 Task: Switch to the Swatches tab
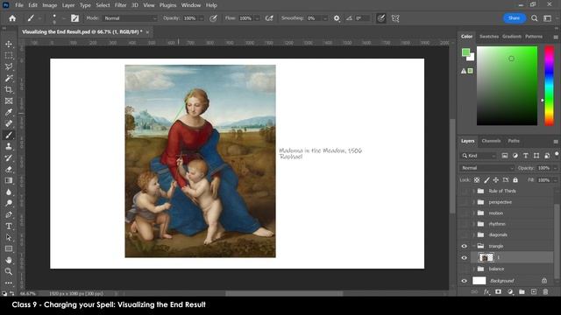coord(489,37)
